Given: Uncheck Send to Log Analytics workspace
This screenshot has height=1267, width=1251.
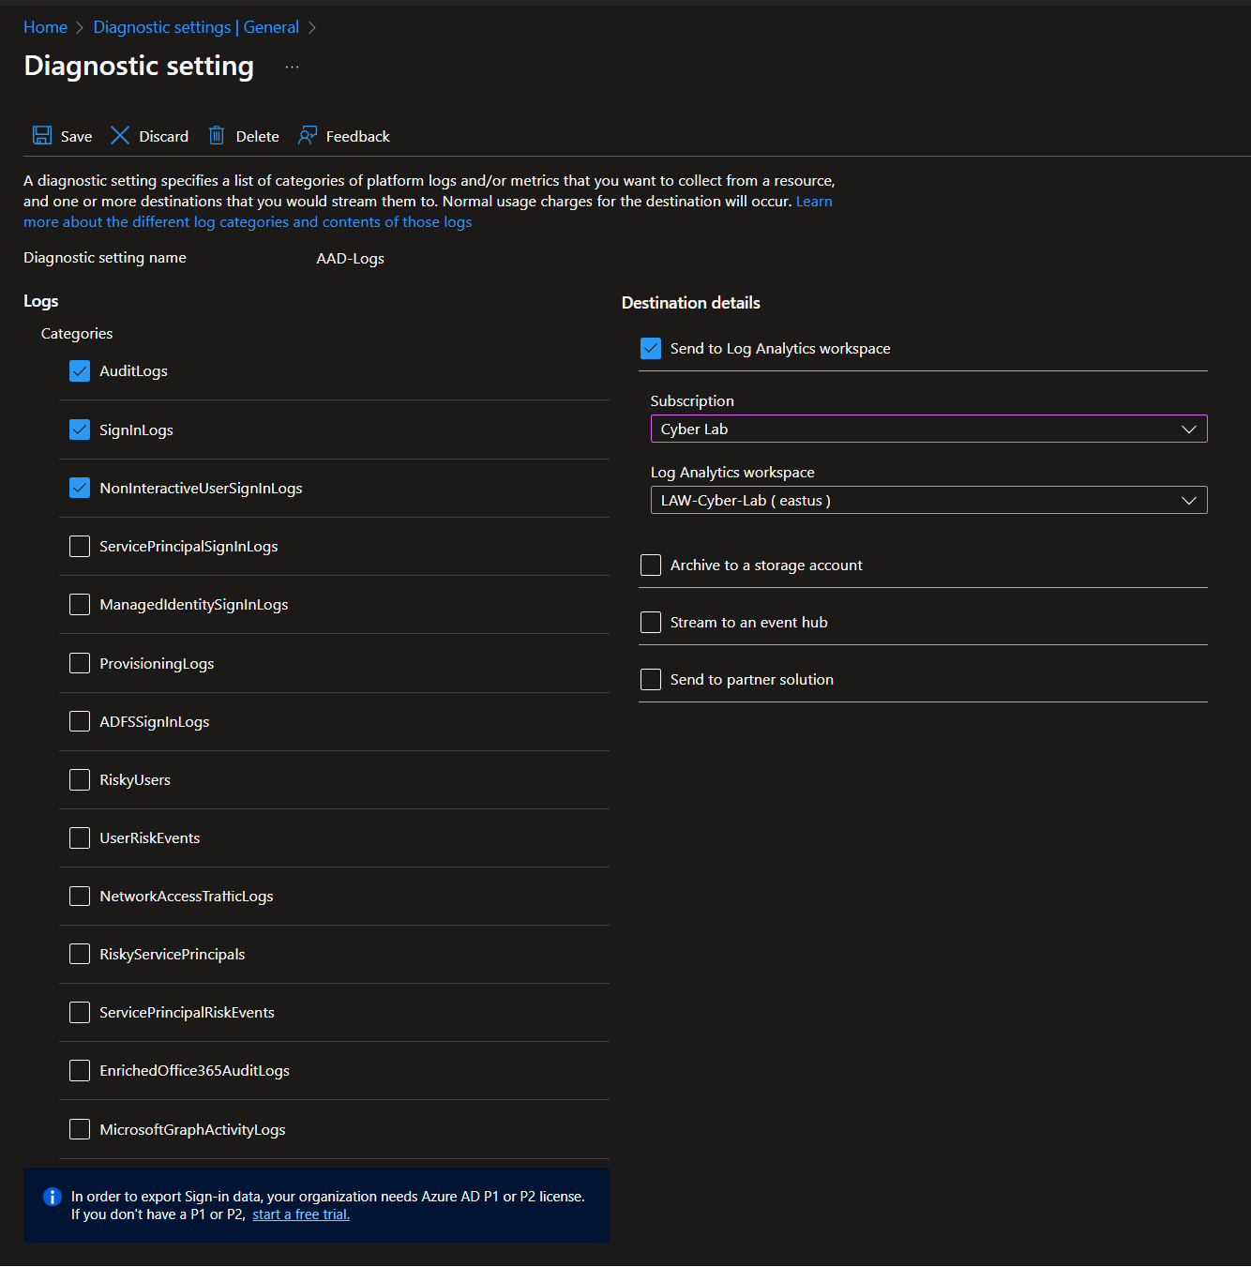Looking at the screenshot, I should pos(651,349).
